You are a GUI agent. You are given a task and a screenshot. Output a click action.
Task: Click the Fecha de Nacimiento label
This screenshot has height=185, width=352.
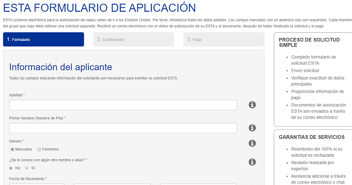click(27, 179)
